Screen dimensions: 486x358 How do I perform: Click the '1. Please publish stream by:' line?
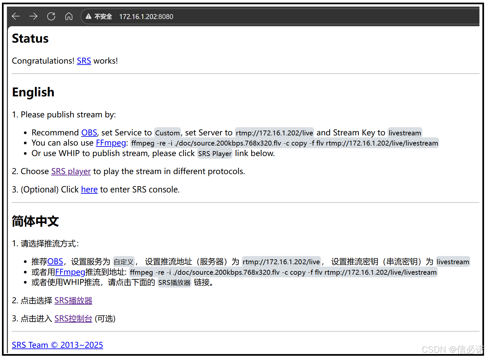(x=64, y=115)
